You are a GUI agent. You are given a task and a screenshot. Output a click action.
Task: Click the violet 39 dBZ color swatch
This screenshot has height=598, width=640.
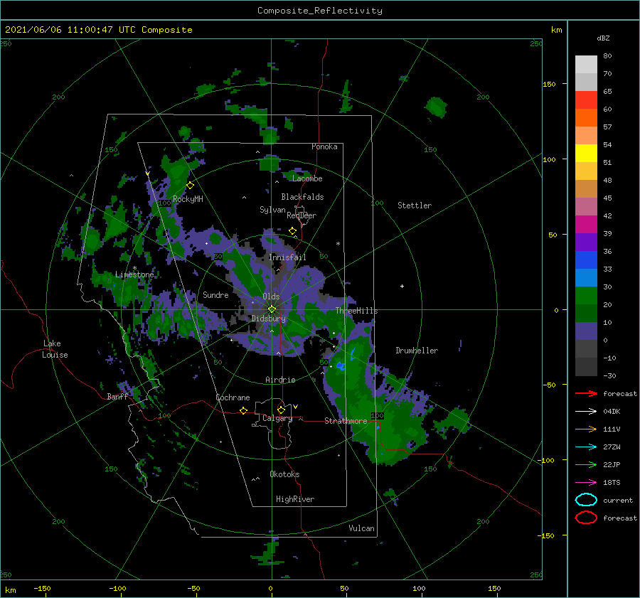pos(586,242)
